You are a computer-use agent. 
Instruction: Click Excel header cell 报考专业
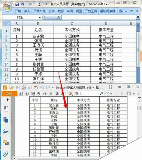106,30
